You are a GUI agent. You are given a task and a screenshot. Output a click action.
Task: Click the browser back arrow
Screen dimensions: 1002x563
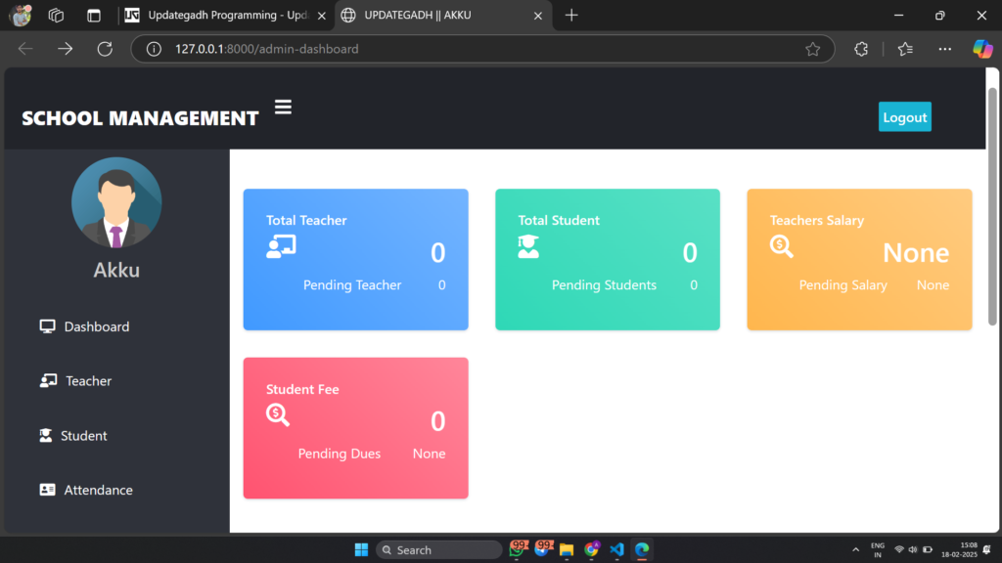[x=25, y=49]
